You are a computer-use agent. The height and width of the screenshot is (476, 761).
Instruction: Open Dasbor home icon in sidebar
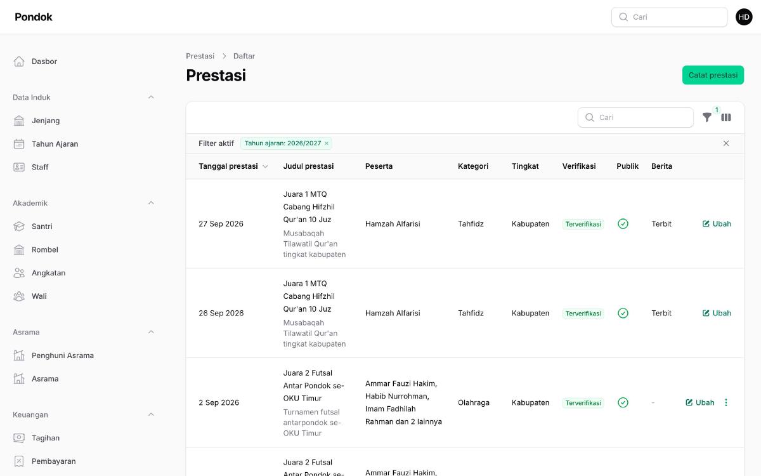coord(19,62)
